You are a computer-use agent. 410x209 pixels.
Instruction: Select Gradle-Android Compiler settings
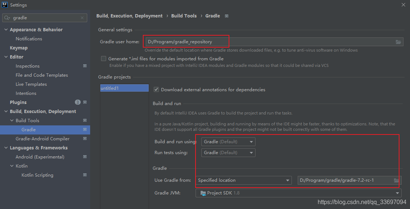click(43, 138)
